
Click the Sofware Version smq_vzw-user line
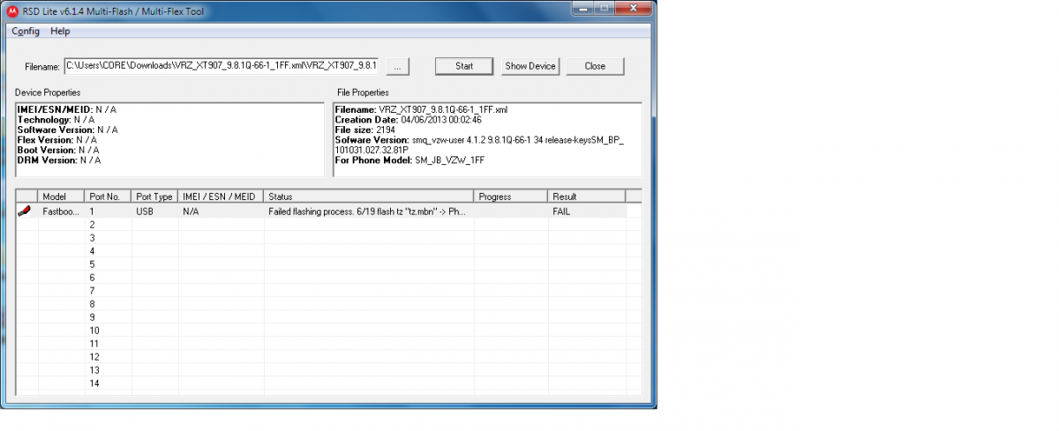coord(479,145)
